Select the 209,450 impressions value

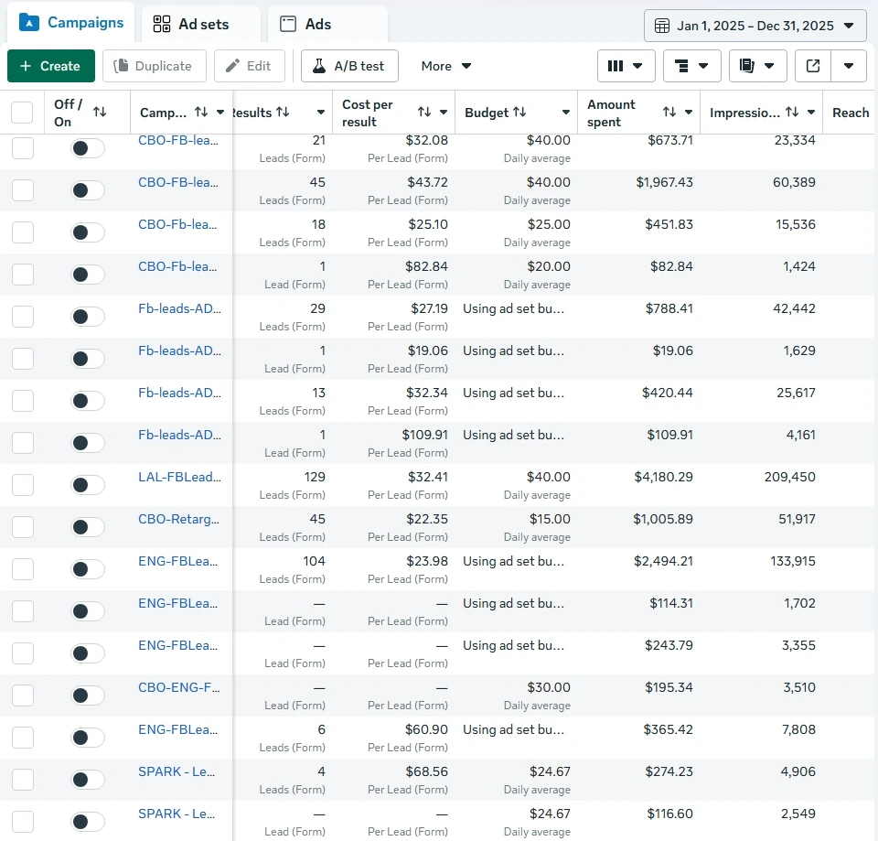[789, 478]
